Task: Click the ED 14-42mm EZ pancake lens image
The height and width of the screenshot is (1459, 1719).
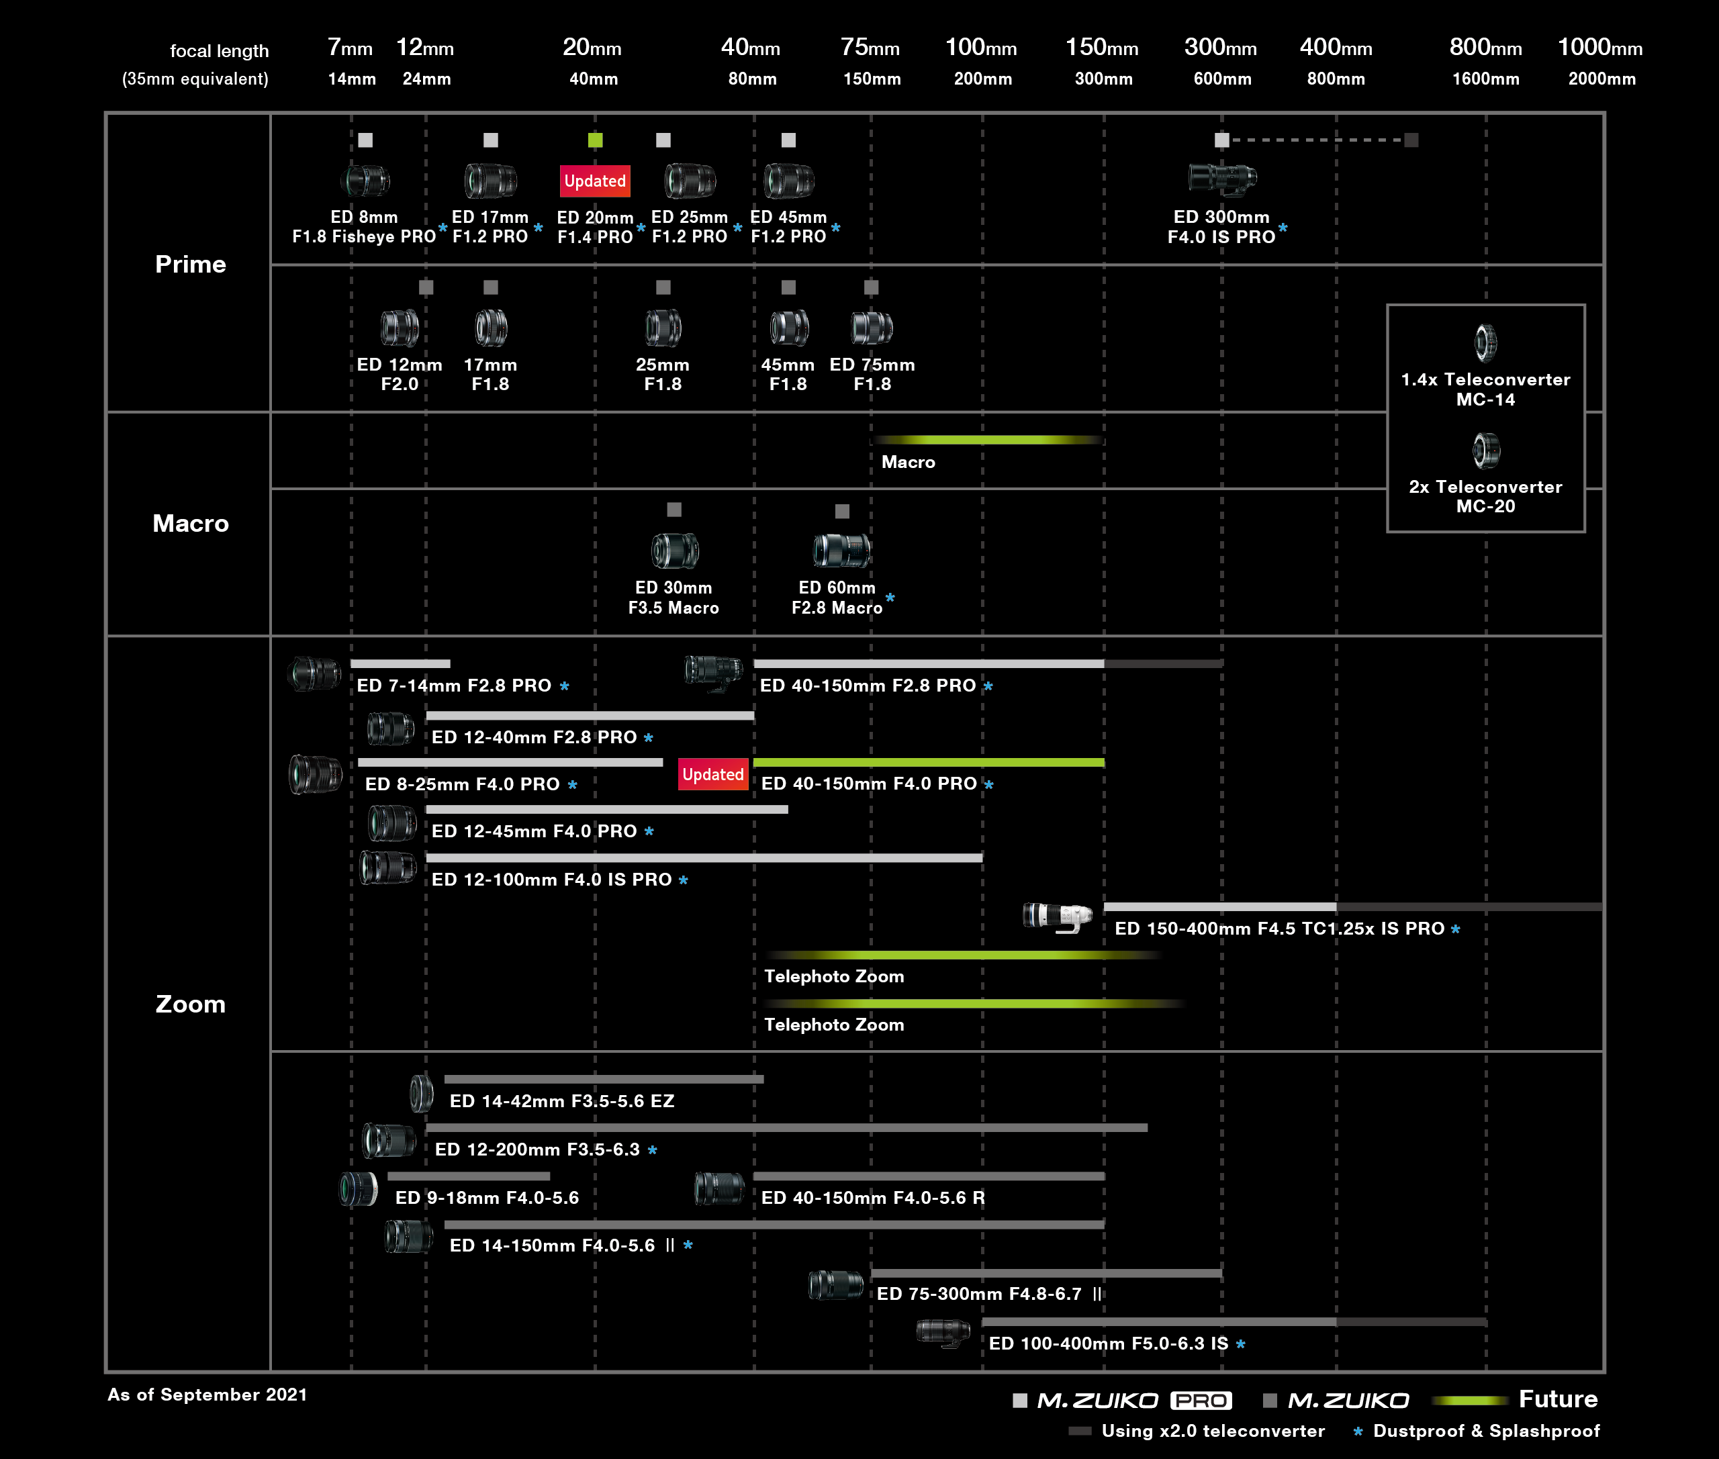Action: 421,1092
